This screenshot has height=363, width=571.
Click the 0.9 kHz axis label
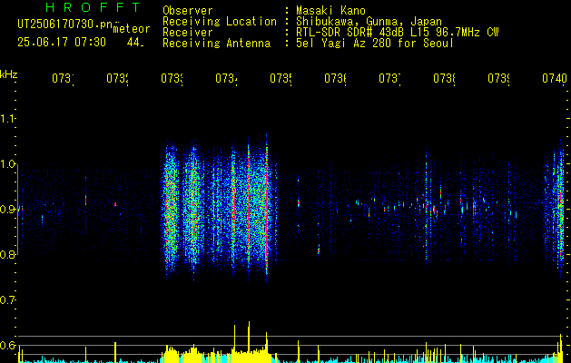point(7,210)
